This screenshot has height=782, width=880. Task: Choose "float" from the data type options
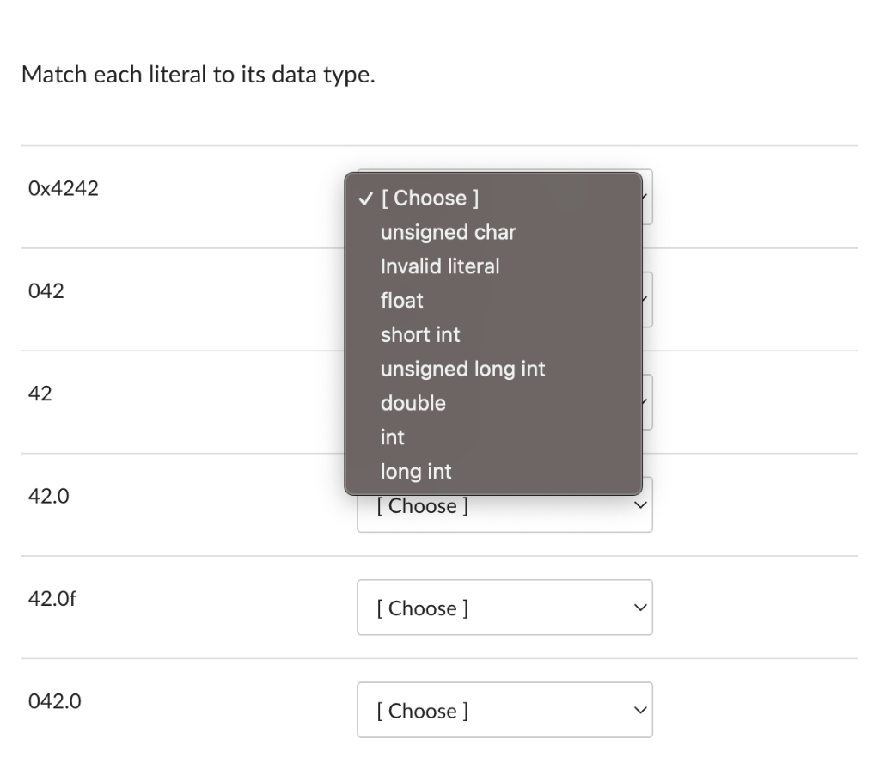click(x=401, y=301)
